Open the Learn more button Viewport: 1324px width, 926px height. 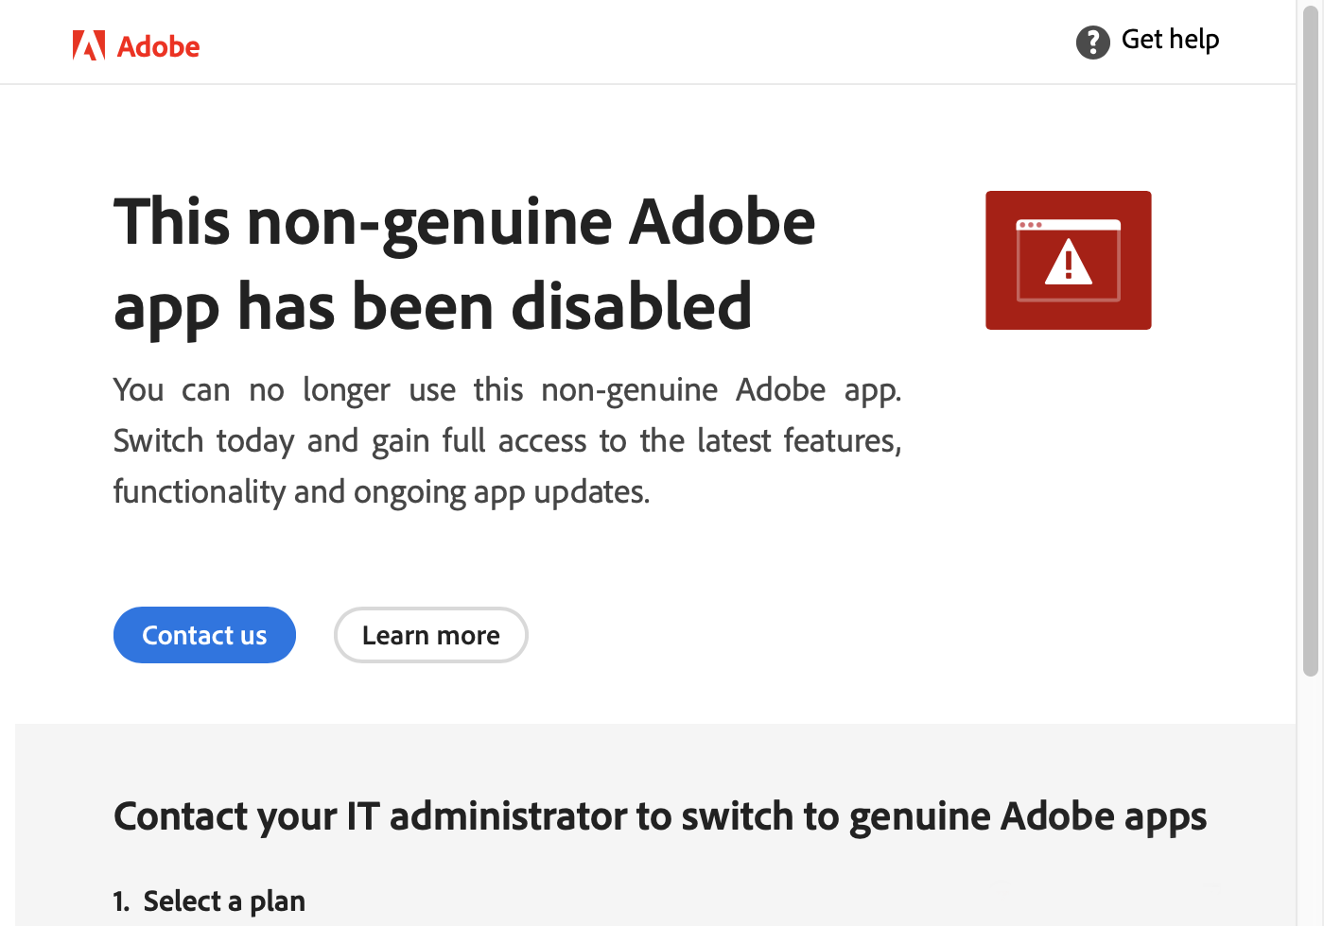(x=430, y=635)
